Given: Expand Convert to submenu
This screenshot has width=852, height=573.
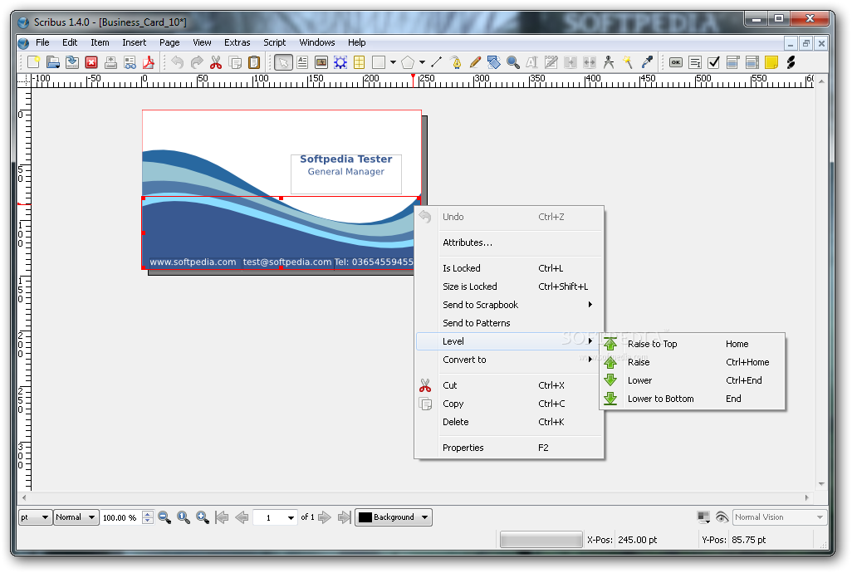Looking at the screenshot, I should pyautogui.click(x=509, y=360).
